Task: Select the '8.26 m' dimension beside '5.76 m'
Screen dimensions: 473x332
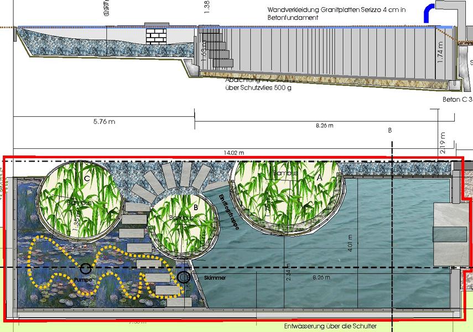Action: point(325,126)
